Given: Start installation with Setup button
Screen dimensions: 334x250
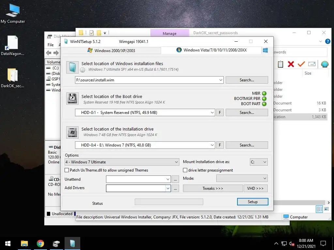Looking at the screenshot, I should tap(253, 202).
